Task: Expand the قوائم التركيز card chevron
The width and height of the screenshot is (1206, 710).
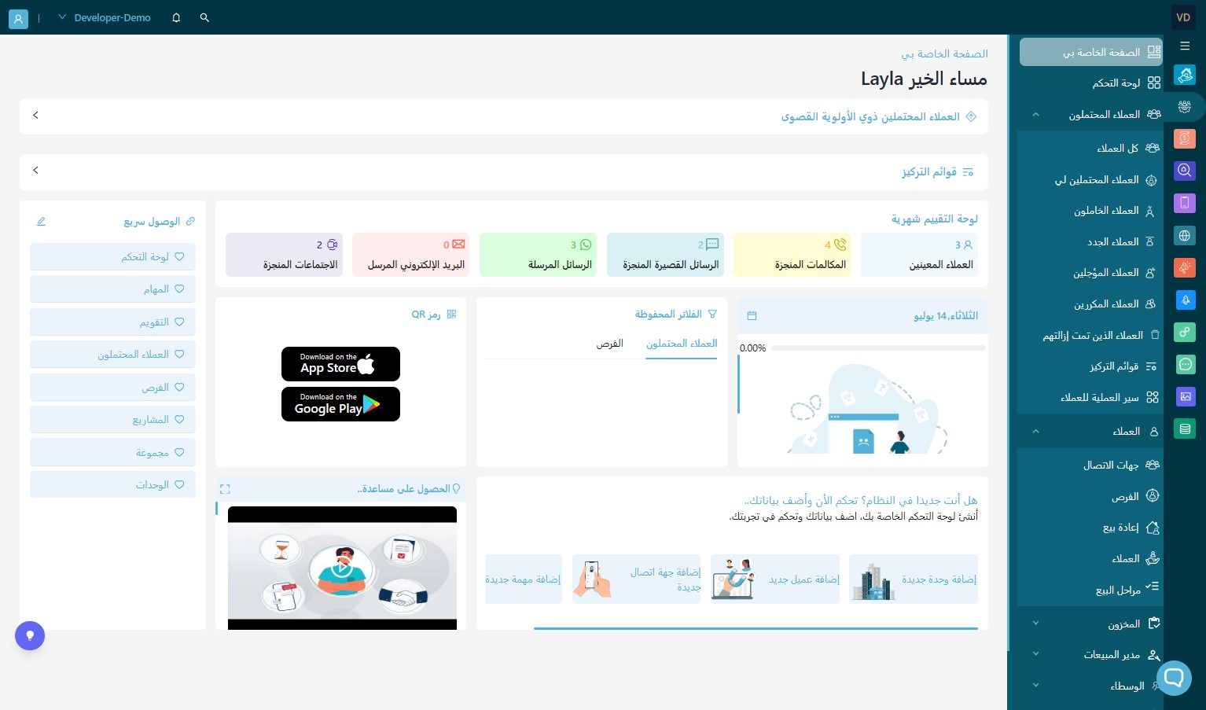Action: tap(35, 171)
